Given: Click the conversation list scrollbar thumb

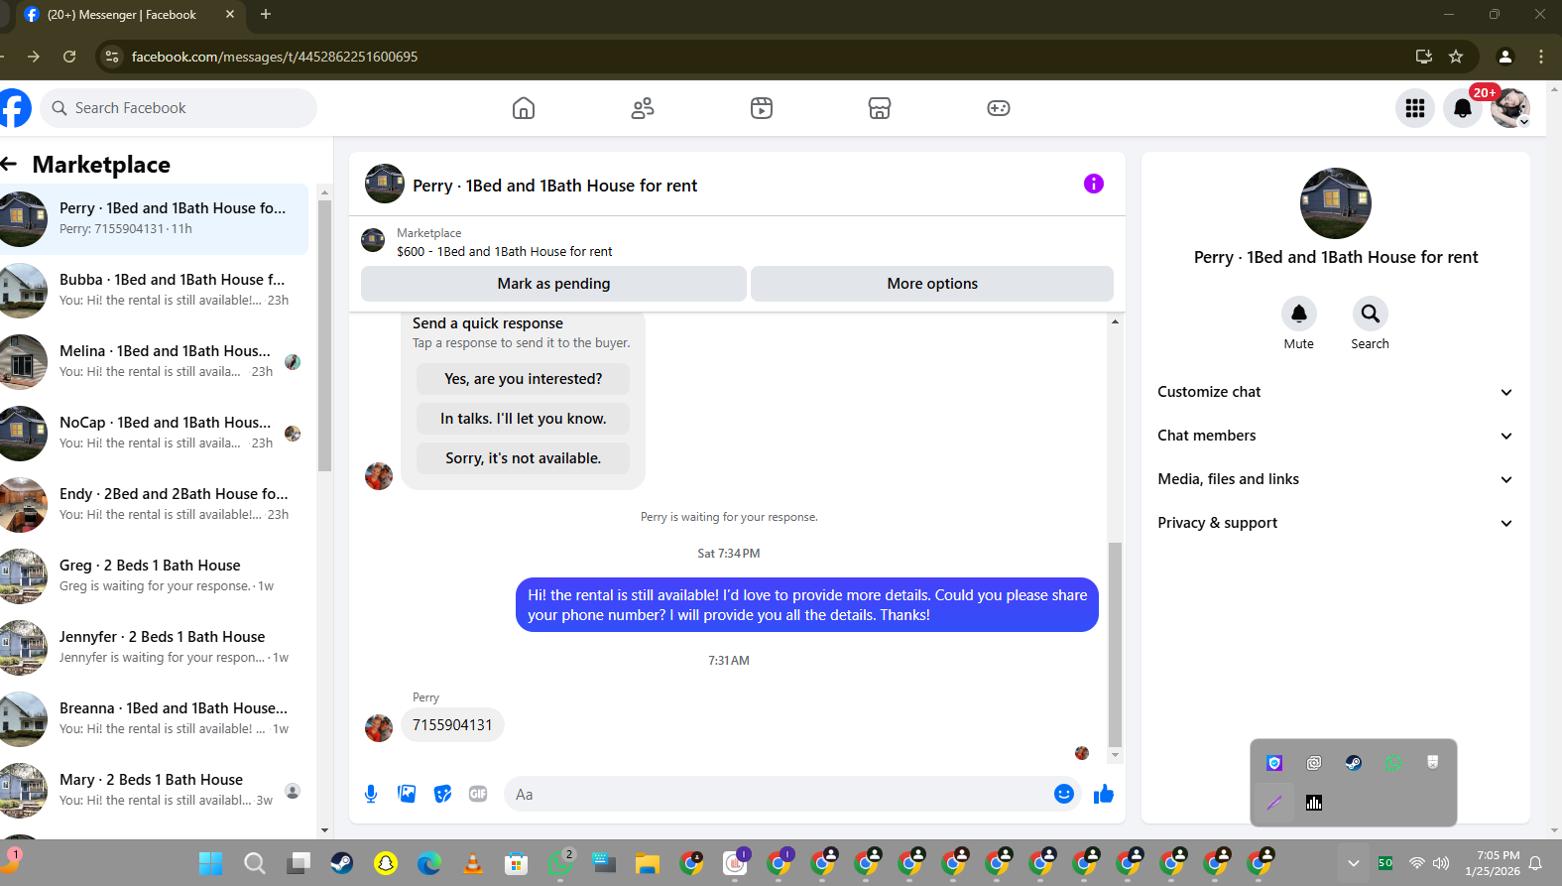Looking at the screenshot, I should (324, 335).
